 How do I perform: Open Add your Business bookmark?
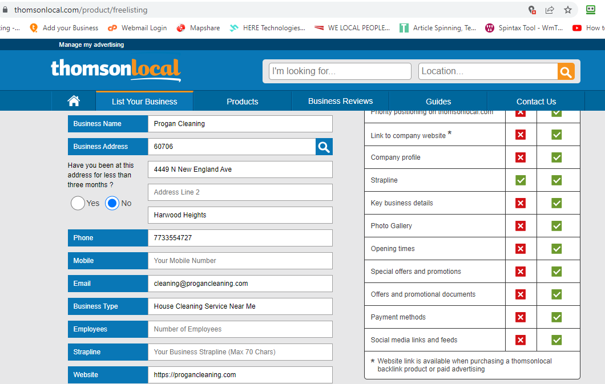pyautogui.click(x=64, y=28)
